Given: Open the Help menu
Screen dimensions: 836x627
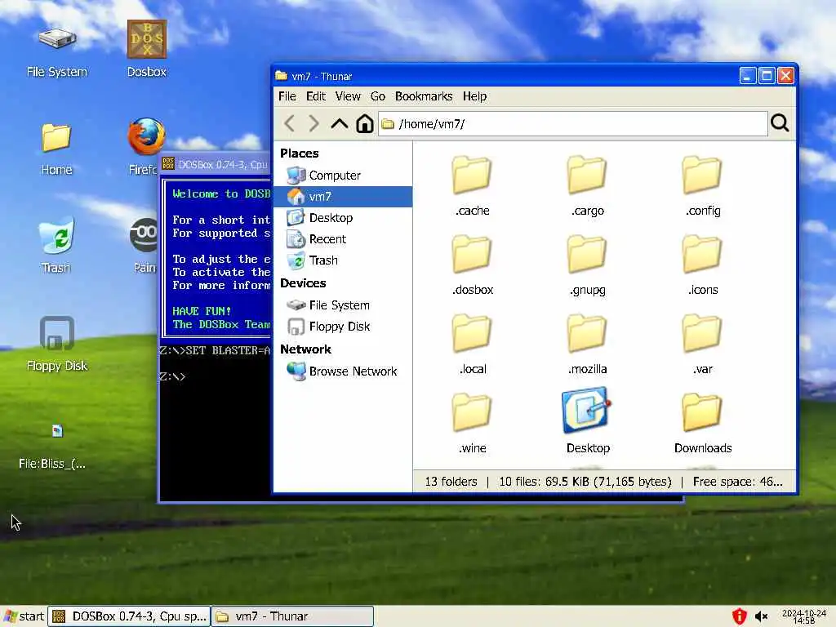Looking at the screenshot, I should pyautogui.click(x=474, y=96).
